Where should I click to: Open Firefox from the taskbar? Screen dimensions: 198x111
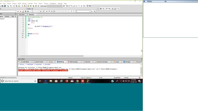(x=67, y=81)
